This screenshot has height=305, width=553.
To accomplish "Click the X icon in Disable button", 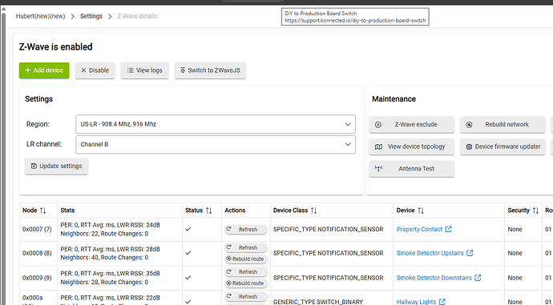I will tap(83, 70).
